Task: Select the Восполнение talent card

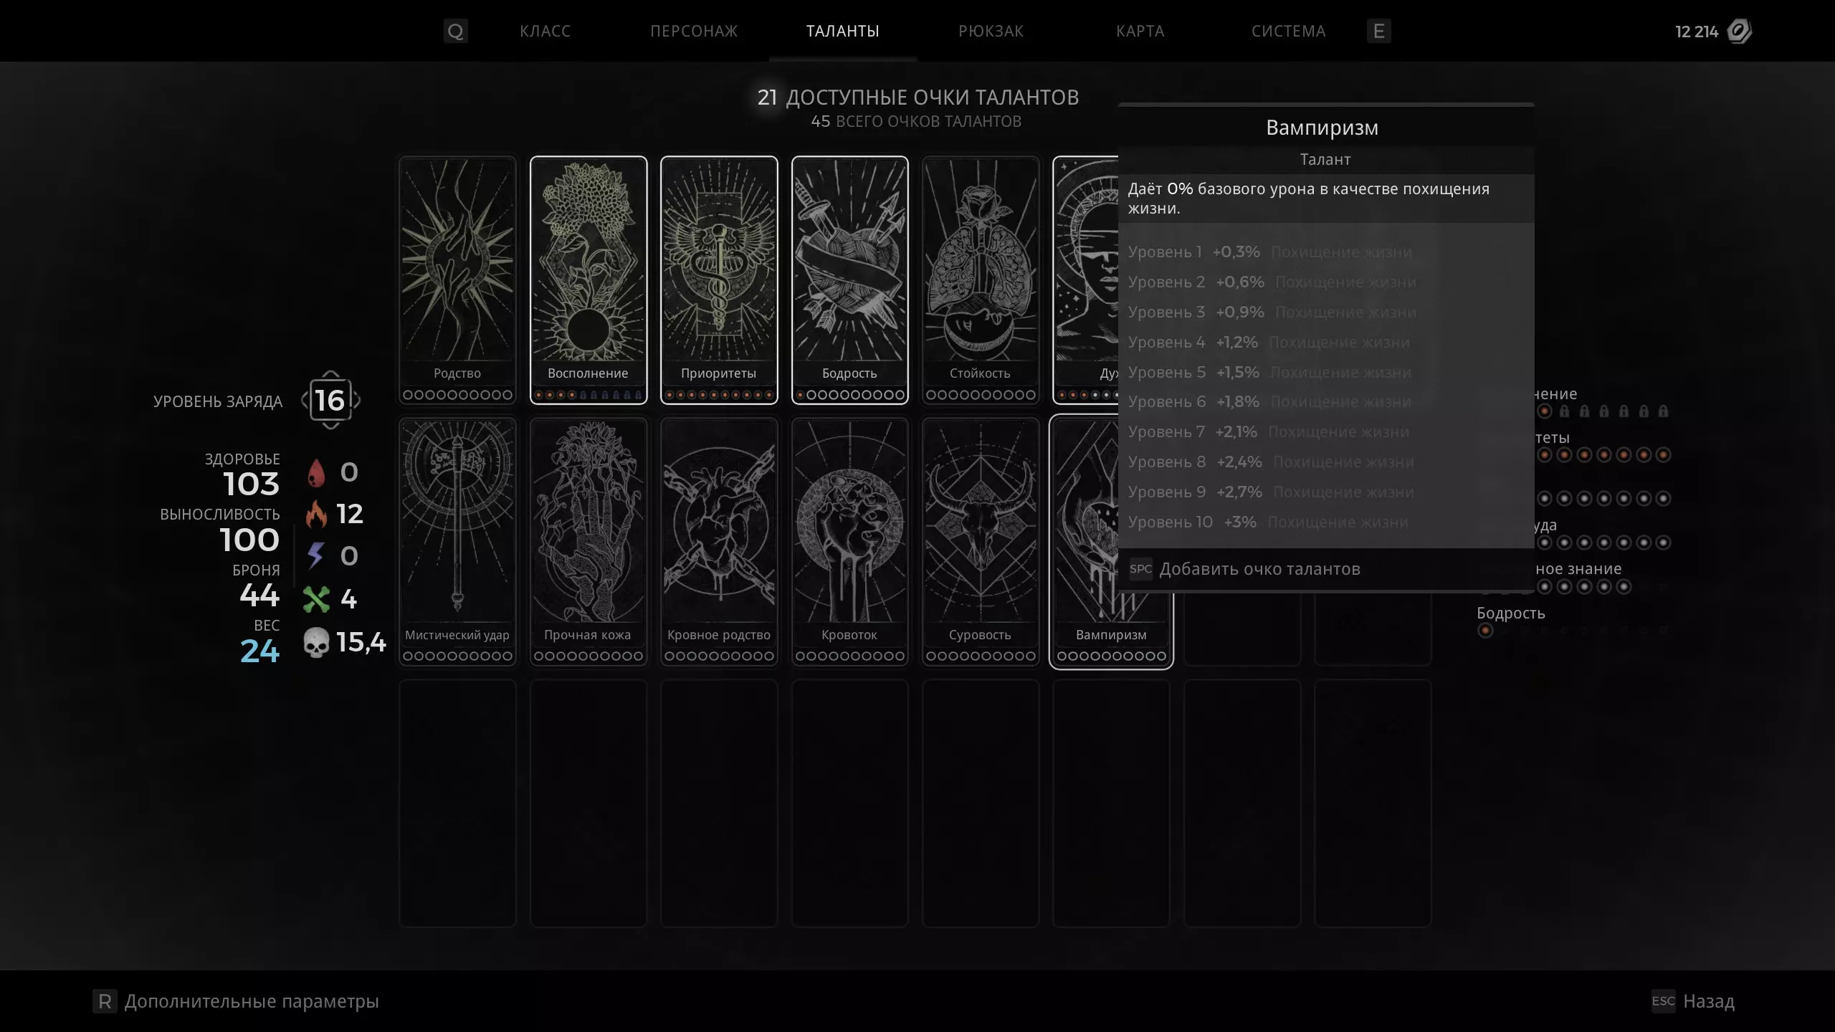Action: [x=588, y=280]
